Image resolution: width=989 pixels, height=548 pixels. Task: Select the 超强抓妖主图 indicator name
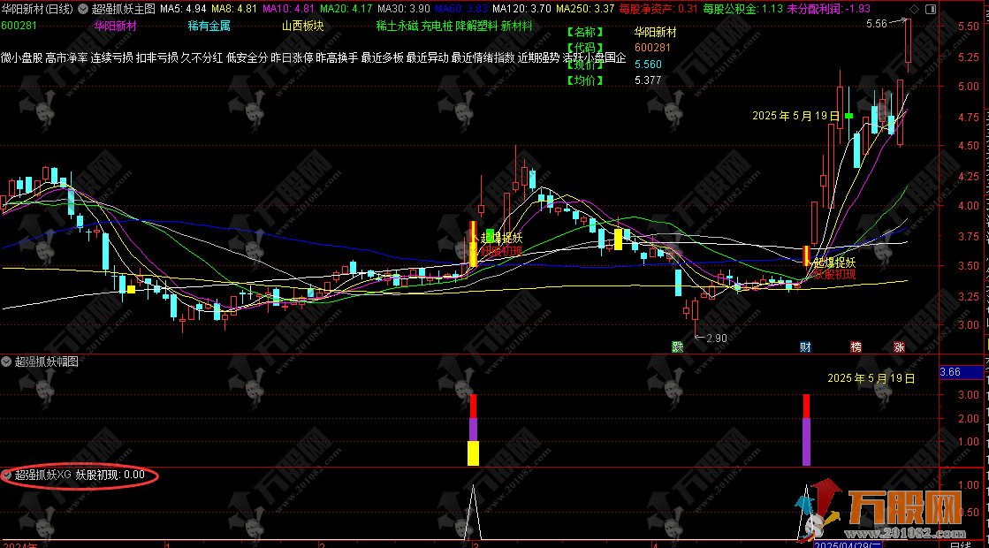[x=123, y=9]
